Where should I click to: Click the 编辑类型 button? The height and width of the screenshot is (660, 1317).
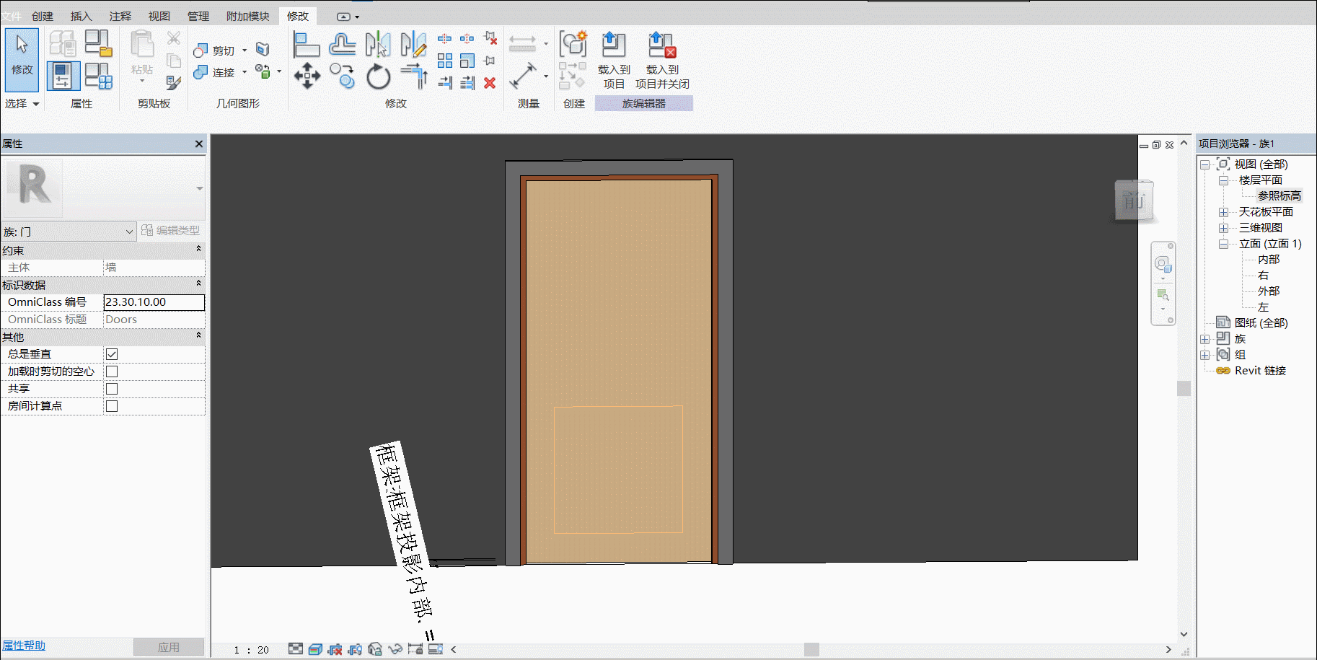pyautogui.click(x=171, y=230)
